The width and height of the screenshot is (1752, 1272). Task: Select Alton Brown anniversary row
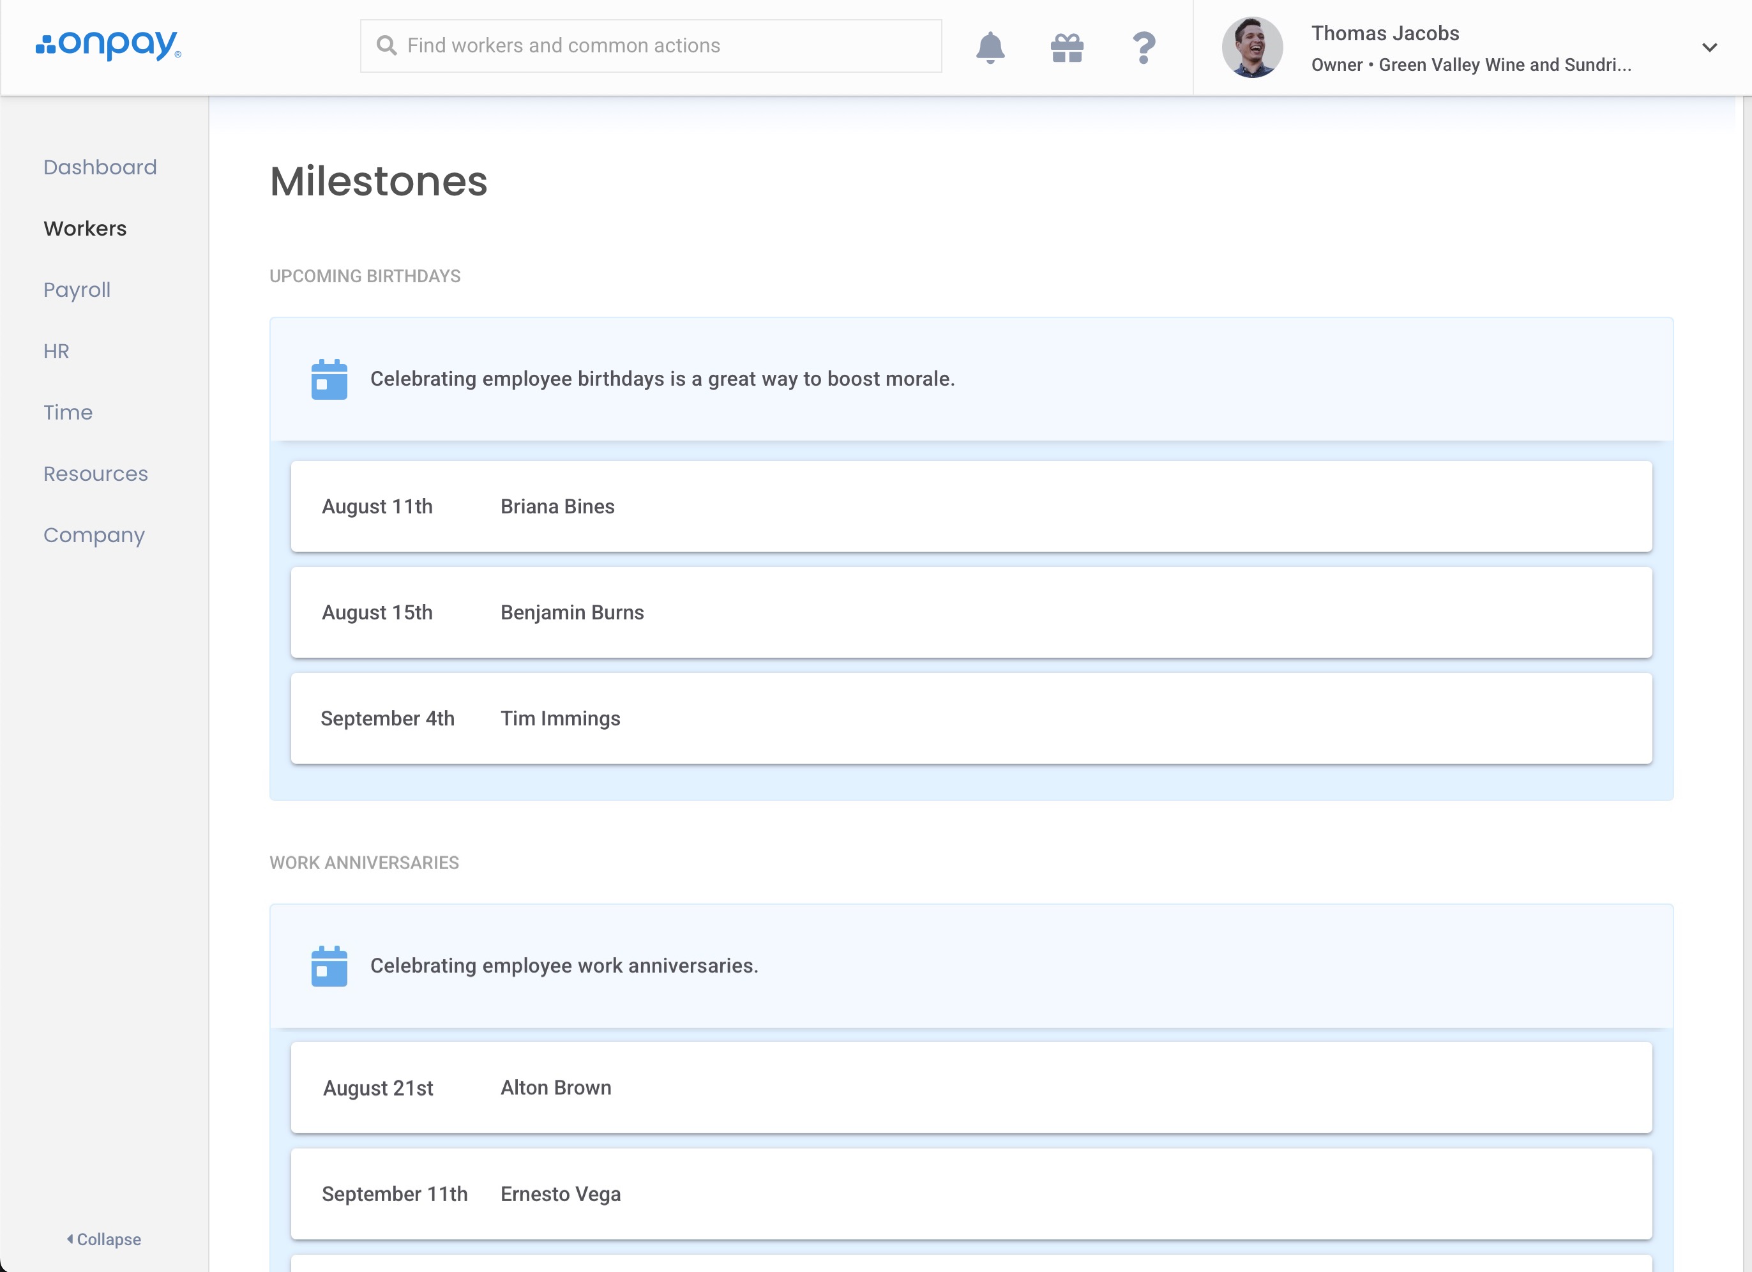tap(971, 1087)
